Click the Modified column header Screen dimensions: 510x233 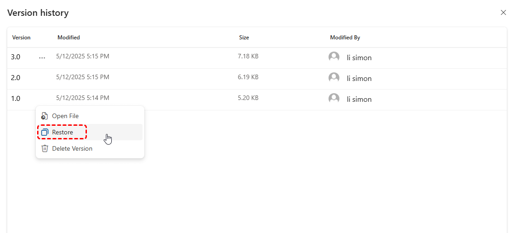[x=69, y=38]
